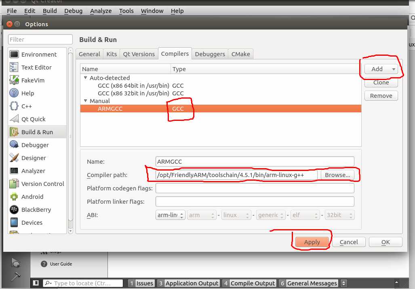Click the User Guide help icon
The image size is (415, 289).
(x=44, y=264)
